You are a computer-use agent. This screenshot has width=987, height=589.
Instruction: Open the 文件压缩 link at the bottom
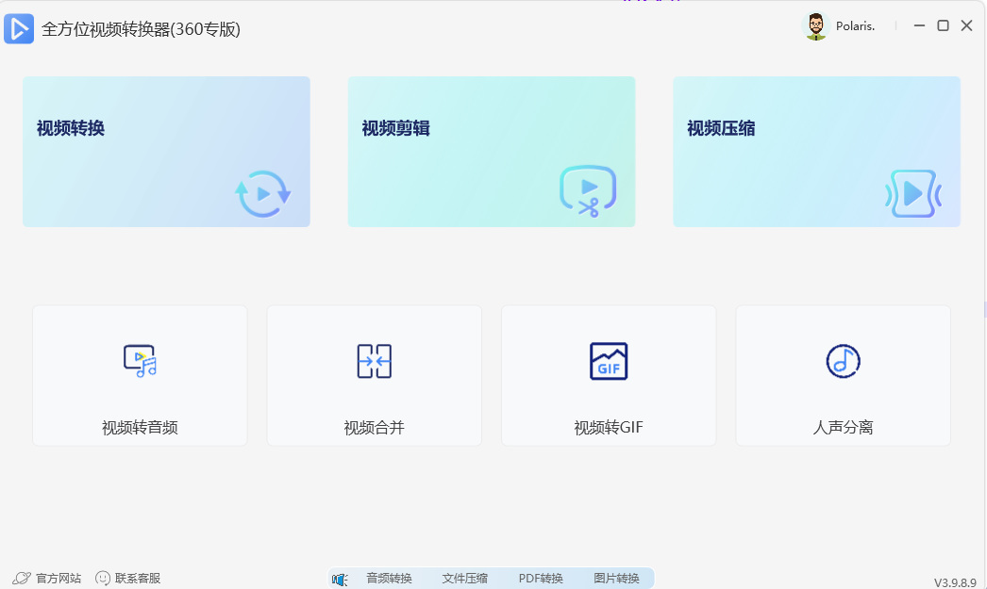coord(463,578)
